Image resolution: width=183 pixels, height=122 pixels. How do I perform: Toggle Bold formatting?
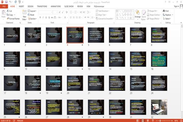click(40, 17)
